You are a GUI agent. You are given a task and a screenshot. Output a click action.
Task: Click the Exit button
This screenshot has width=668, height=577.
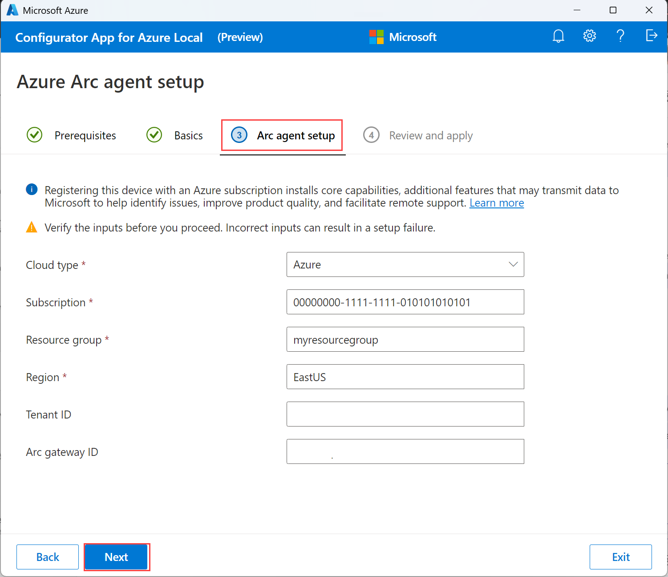pos(620,557)
